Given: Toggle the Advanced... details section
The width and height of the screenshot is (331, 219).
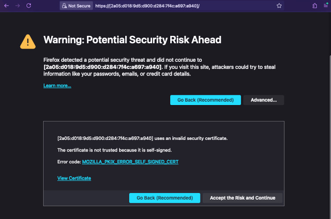Looking at the screenshot, I should (264, 100).
